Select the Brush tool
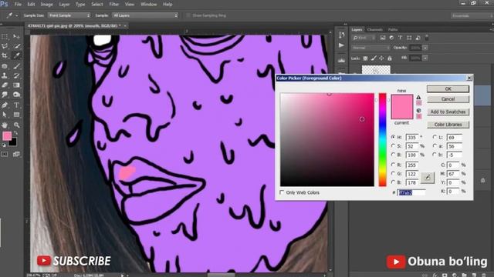This screenshot has width=494, height=277. 17,66
